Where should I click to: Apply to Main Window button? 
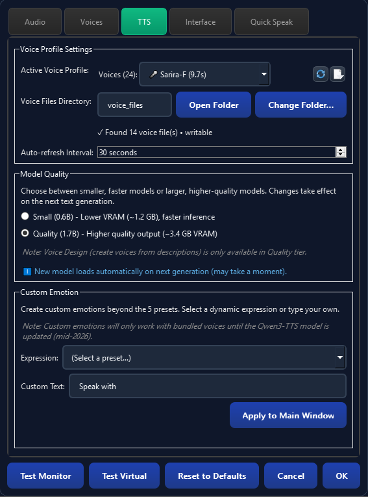click(288, 415)
